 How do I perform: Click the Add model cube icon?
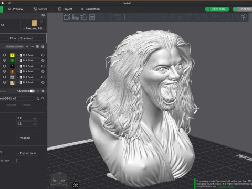tap(67, 17)
